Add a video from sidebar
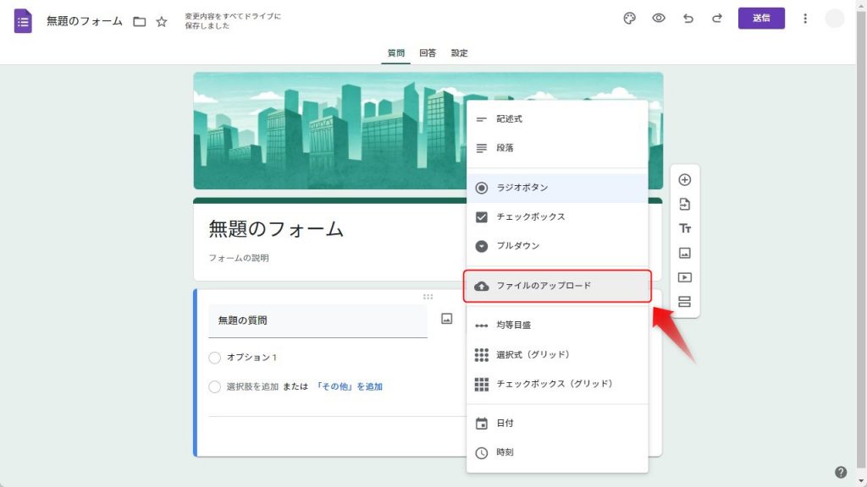Viewport: 867px width, 487px height. [x=684, y=277]
